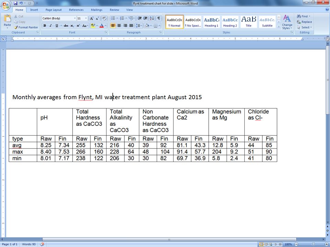Click the horizontal scrollbar thumb
The image size is (330, 247).
click(169, 239)
